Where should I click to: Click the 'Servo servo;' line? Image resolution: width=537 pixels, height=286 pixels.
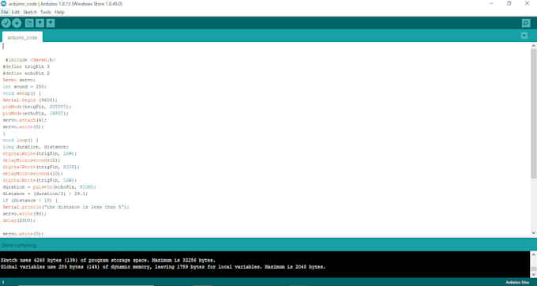(19, 80)
